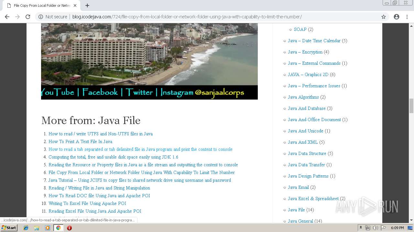Open Java – Performance Issues category
Screen dimensions: 414x232
(x=314, y=86)
